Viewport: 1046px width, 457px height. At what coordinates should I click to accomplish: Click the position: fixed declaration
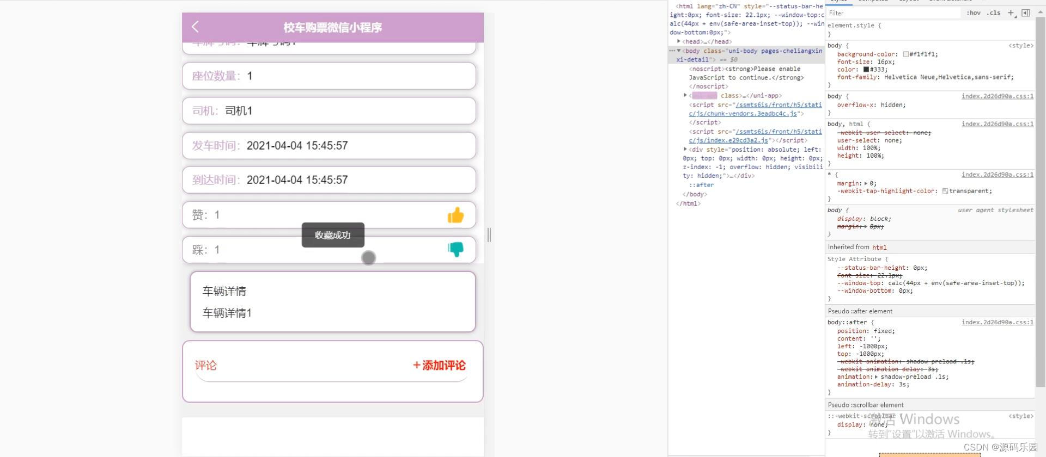pyautogui.click(x=866, y=331)
